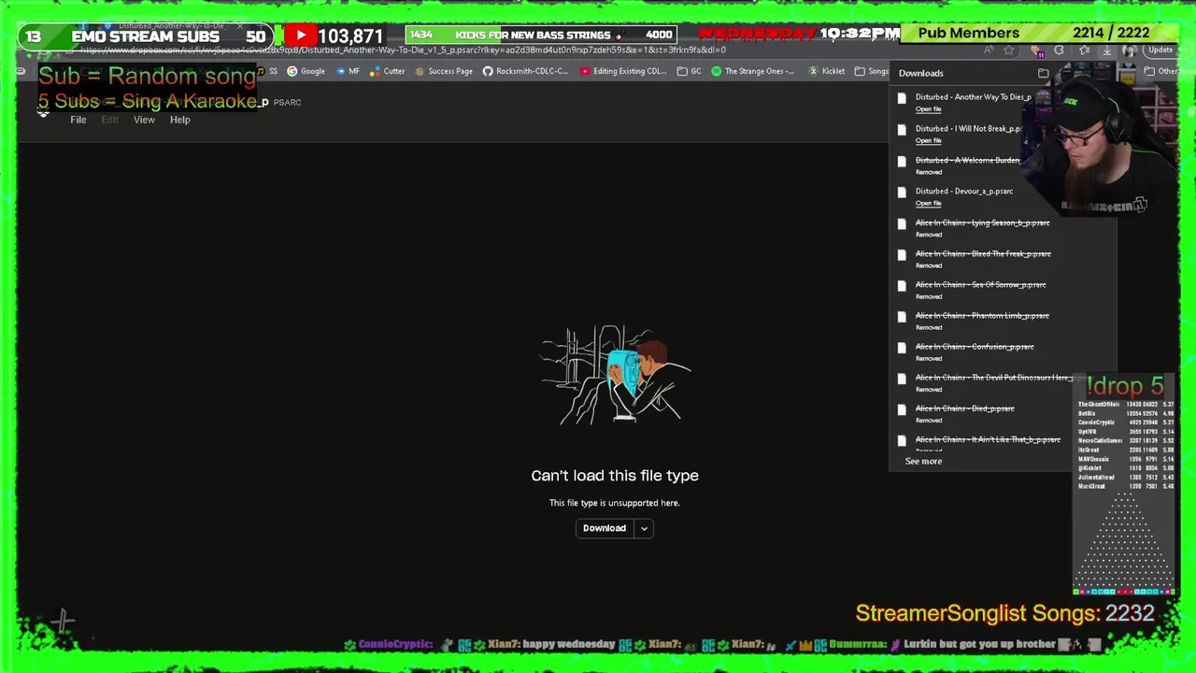Click file icon beside Alice In Chains - Sea Of Sorrow
The image size is (1196, 673).
(902, 286)
